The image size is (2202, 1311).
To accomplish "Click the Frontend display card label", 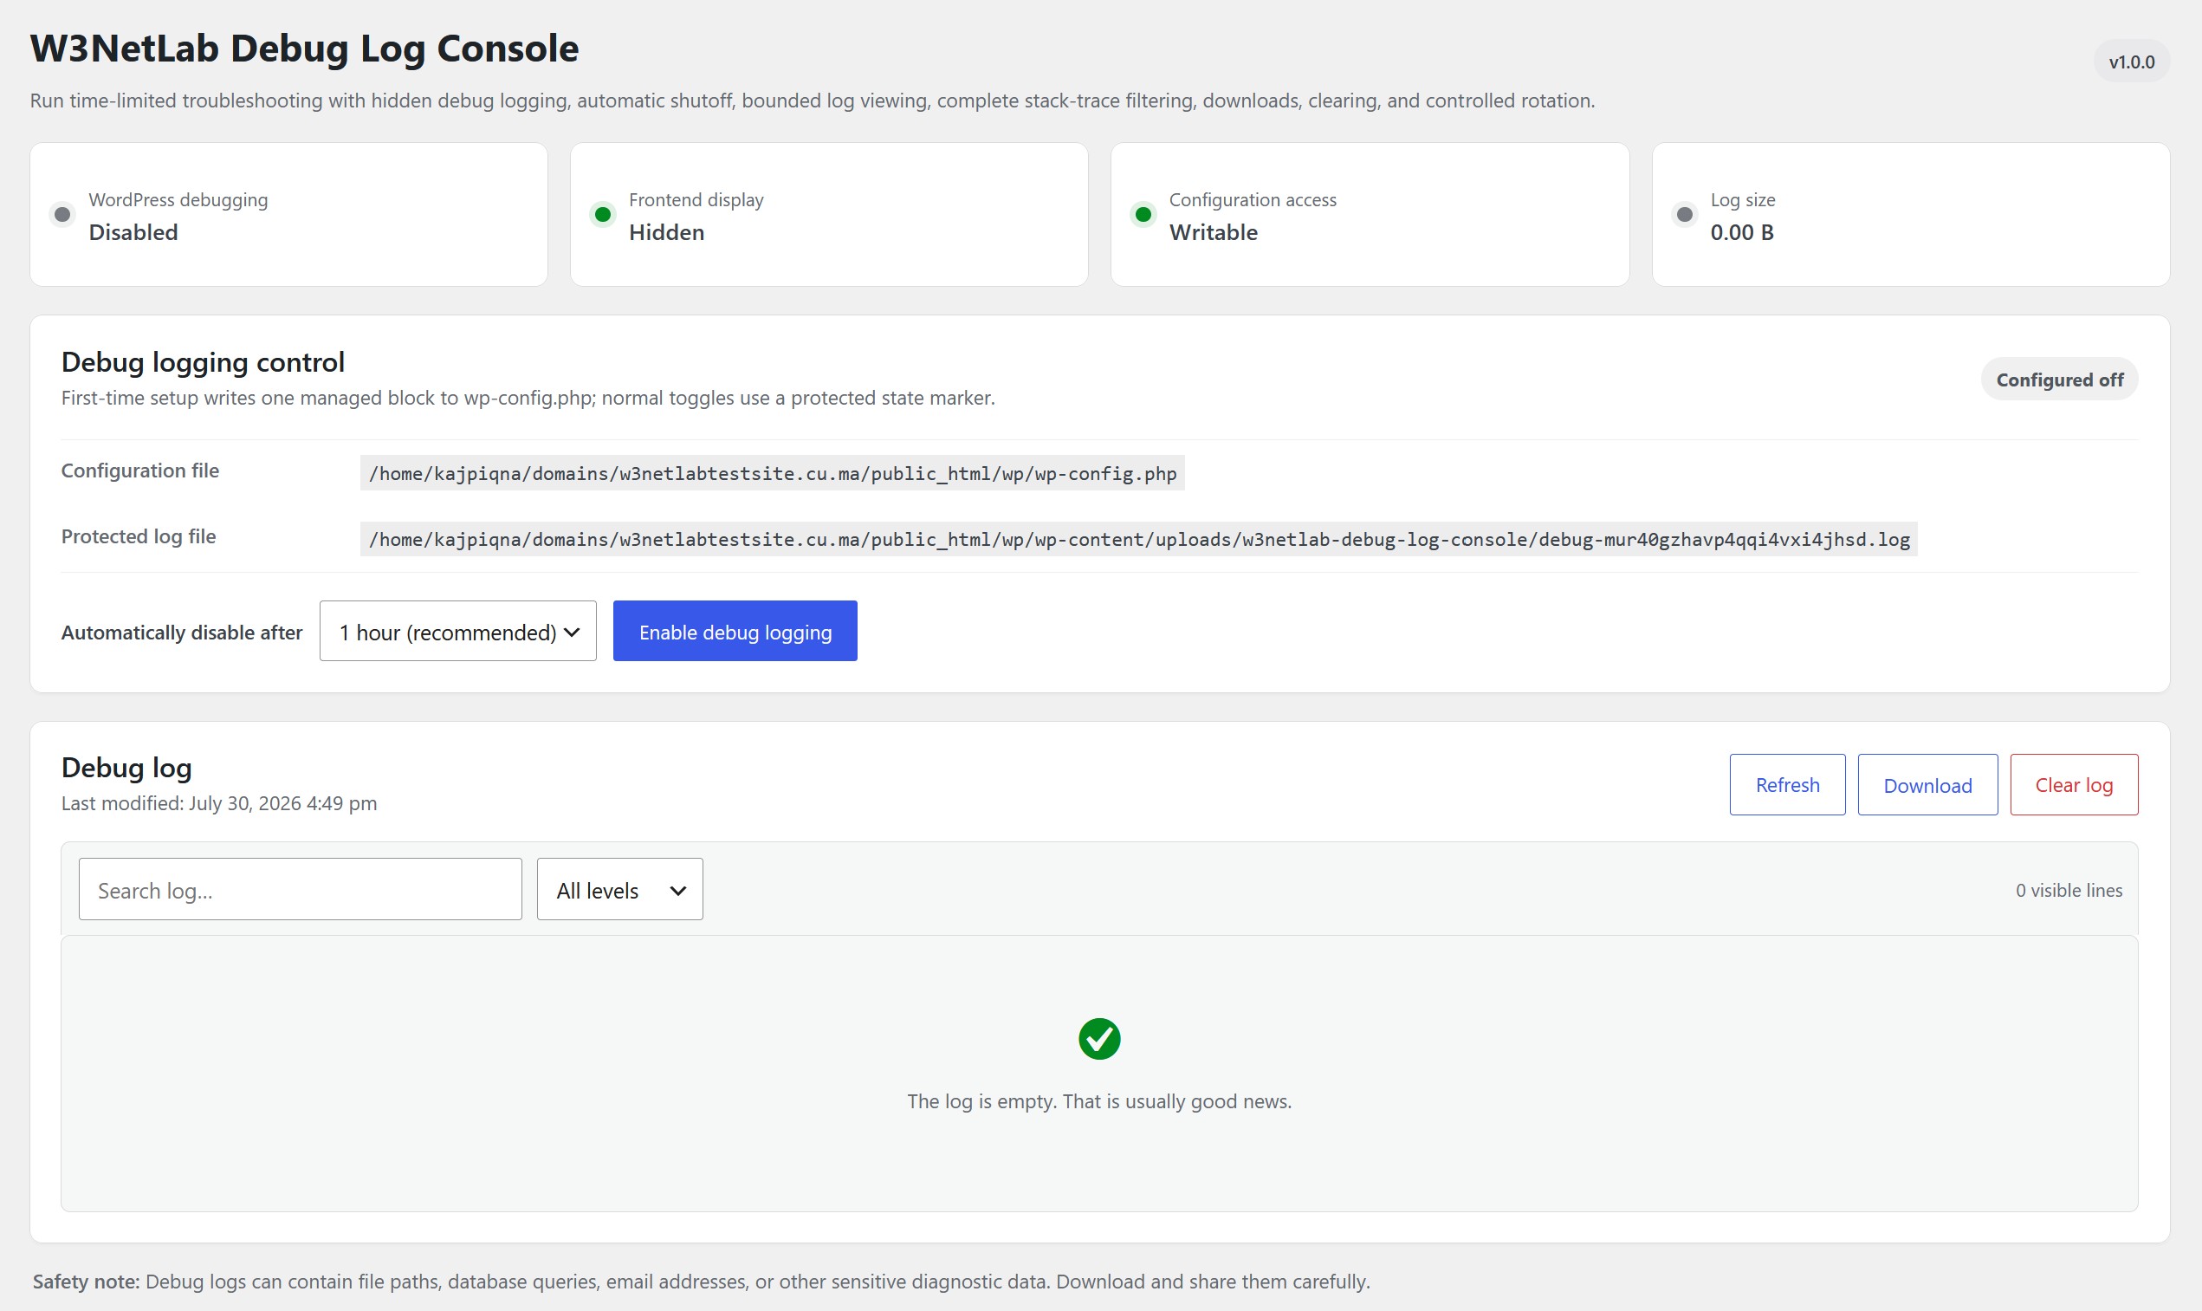I will pos(696,199).
